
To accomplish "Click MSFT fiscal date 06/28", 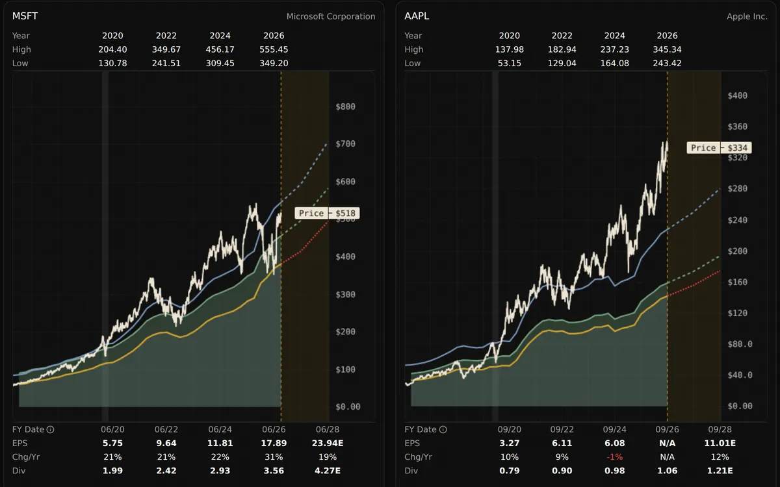I will coord(328,430).
